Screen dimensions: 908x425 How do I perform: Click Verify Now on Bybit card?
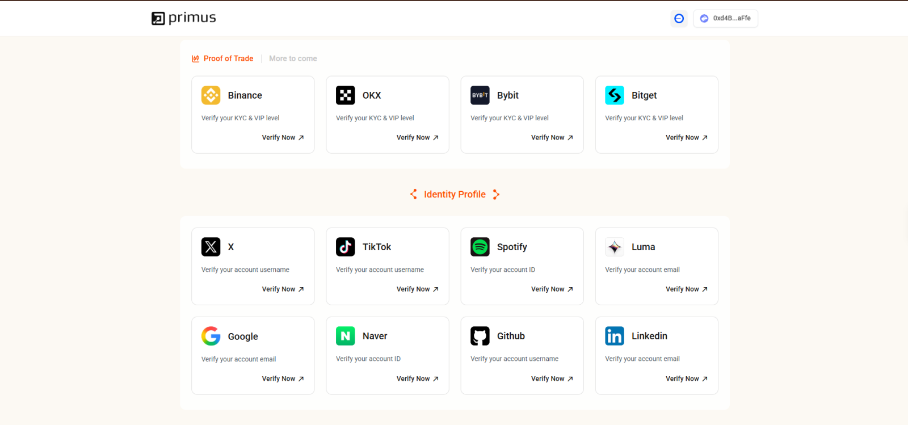[x=552, y=137]
